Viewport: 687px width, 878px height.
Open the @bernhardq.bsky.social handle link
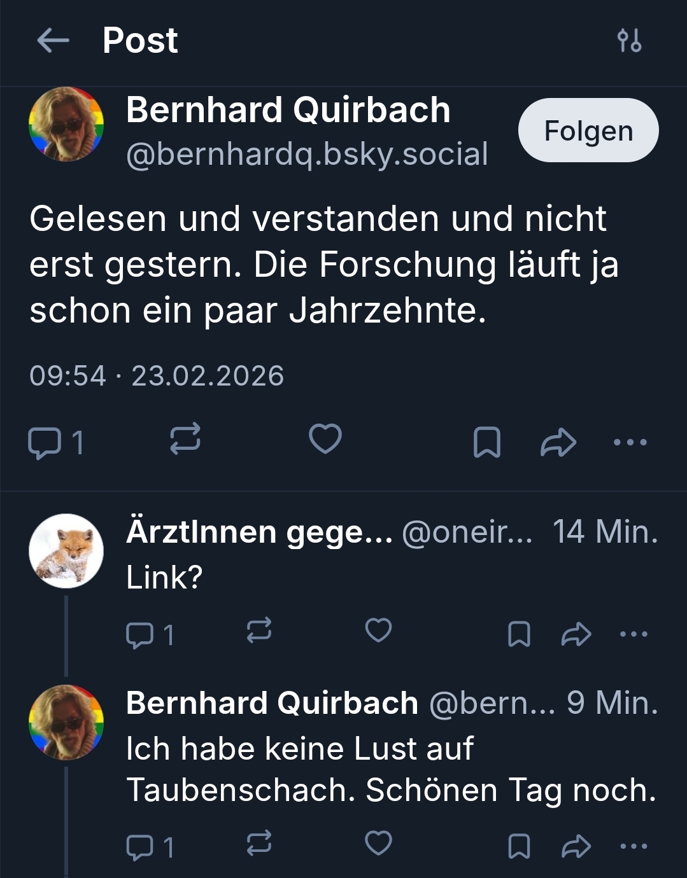[x=307, y=154]
